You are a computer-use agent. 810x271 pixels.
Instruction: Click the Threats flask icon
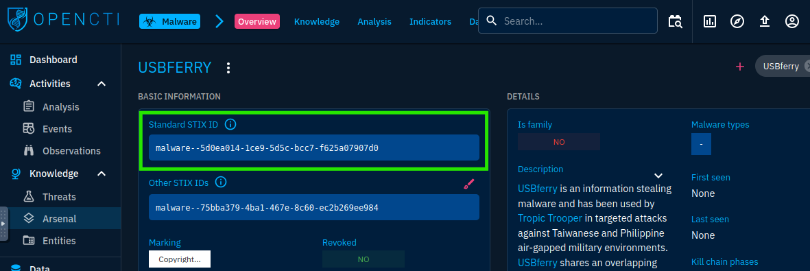pyautogui.click(x=29, y=196)
